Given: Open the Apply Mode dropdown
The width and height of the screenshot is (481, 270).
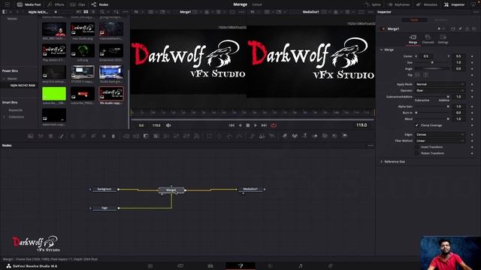Looking at the screenshot, I should pos(440,84).
